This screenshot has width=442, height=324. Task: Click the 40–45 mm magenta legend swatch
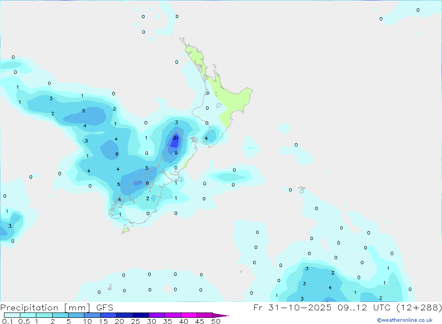click(189, 315)
